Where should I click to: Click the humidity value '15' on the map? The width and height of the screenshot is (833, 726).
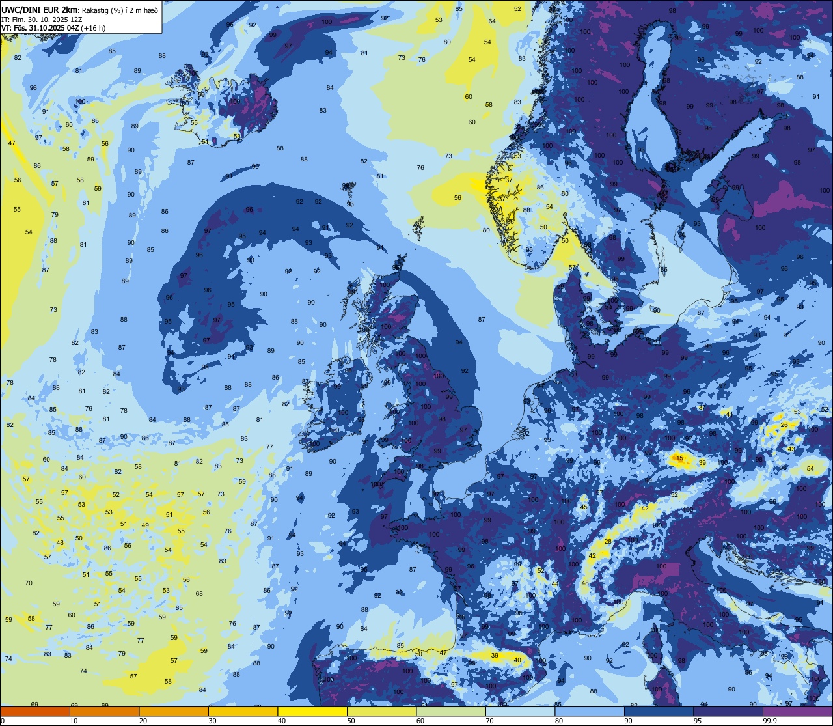pos(680,458)
